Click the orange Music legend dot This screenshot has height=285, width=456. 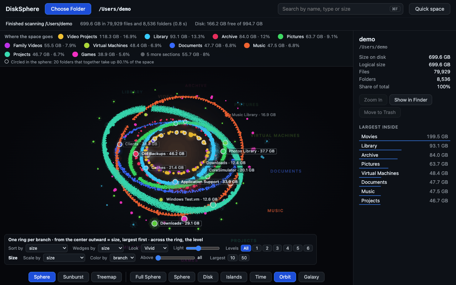pyautogui.click(x=247, y=46)
